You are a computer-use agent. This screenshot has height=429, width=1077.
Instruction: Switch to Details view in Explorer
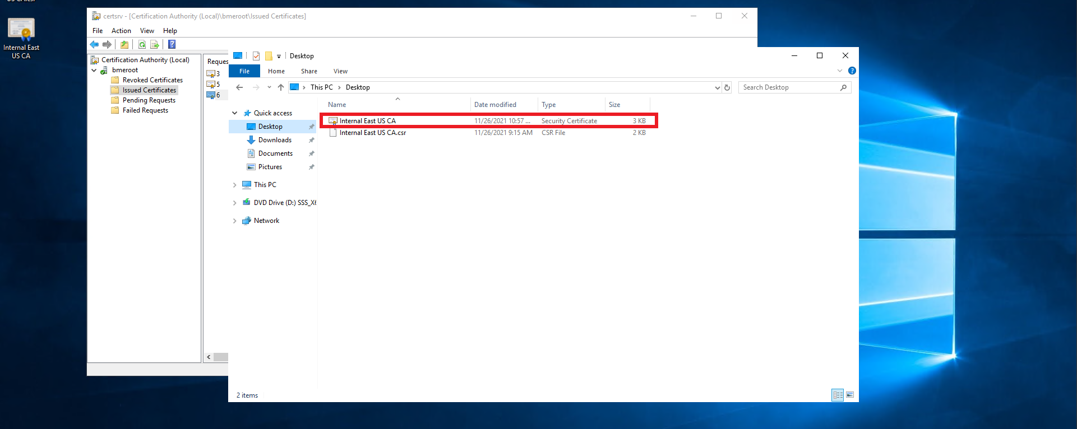point(838,395)
